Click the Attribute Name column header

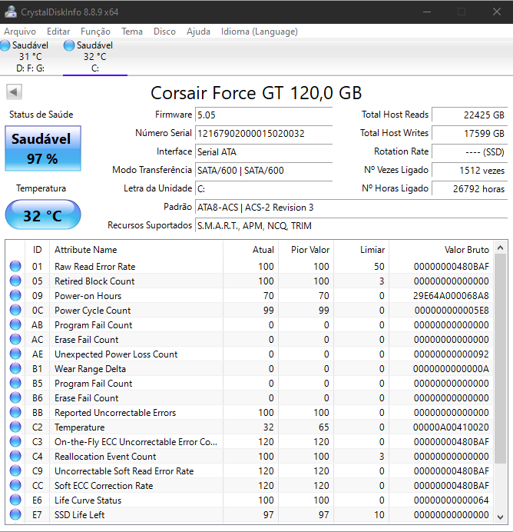point(136,250)
